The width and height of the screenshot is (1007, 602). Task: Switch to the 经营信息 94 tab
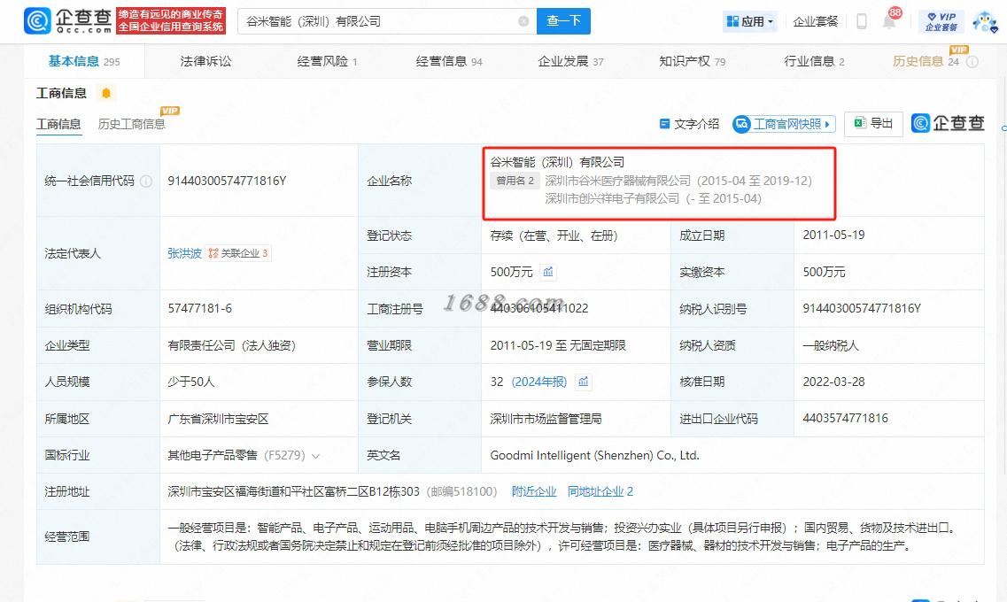click(449, 62)
